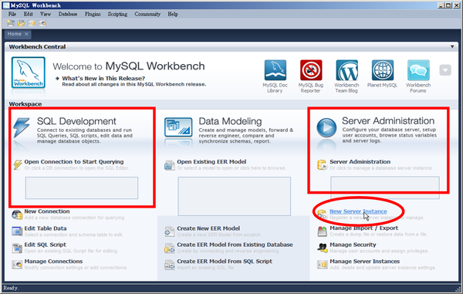Click the New Server Instance link

click(358, 211)
